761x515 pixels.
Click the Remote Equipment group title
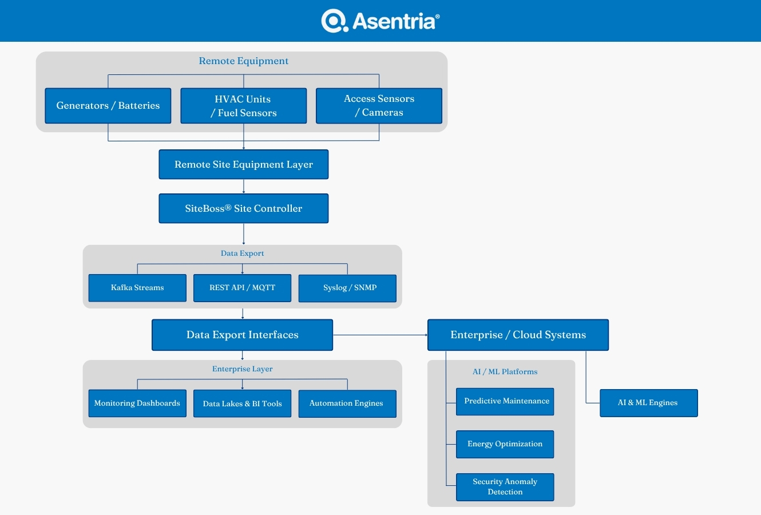coord(244,61)
